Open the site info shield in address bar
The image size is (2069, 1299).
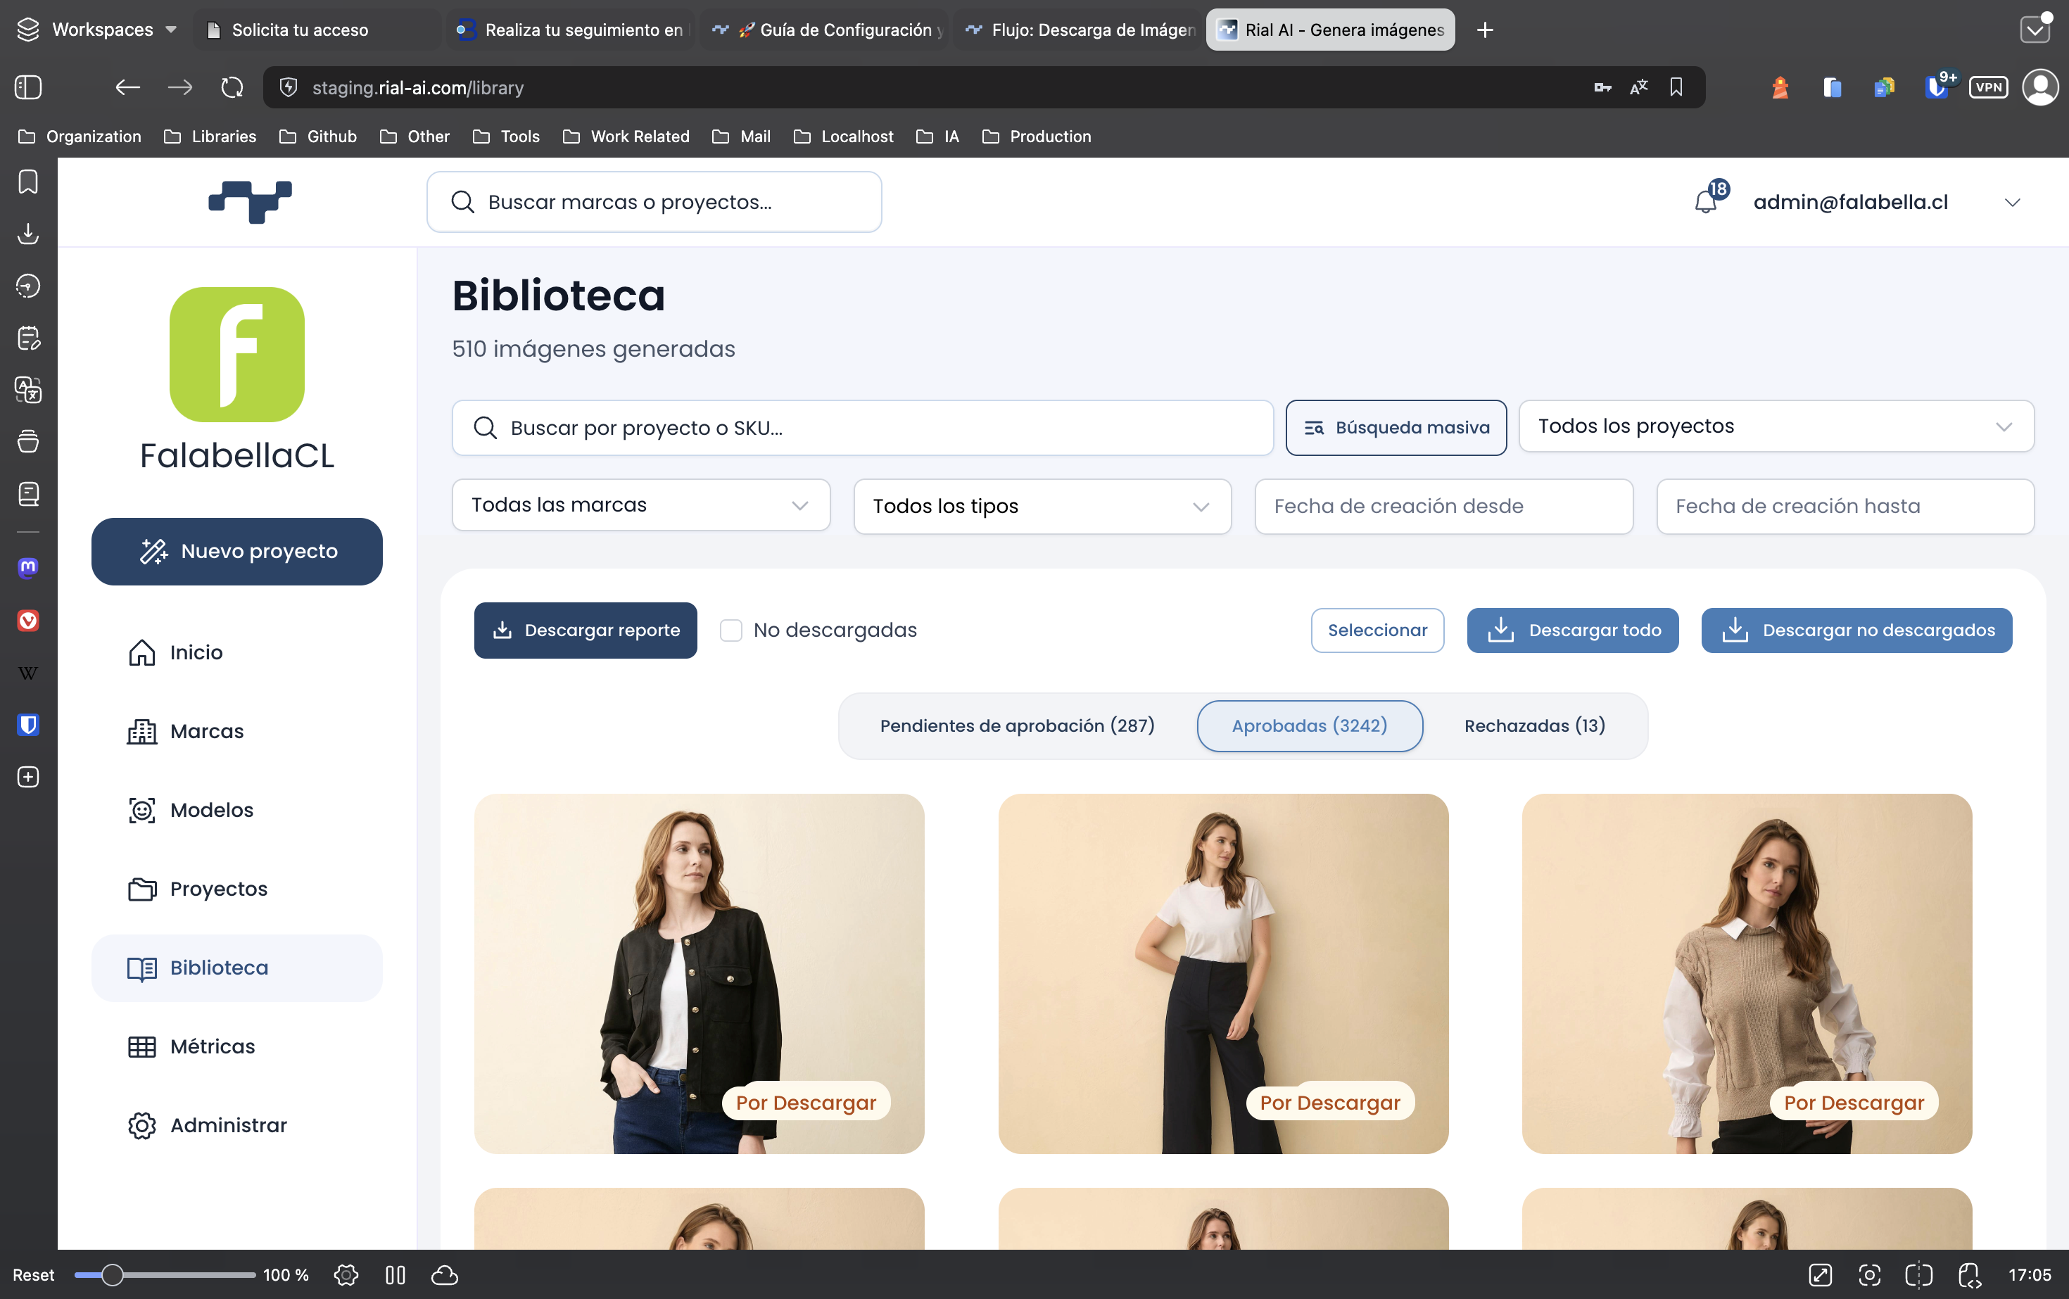coord(289,87)
